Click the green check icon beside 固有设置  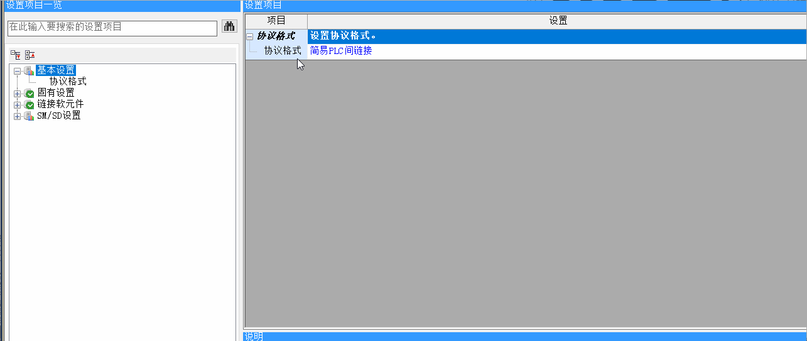tap(29, 93)
